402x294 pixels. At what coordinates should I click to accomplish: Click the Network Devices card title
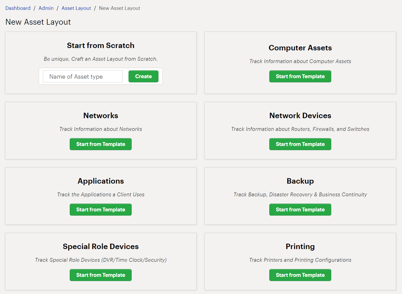tap(300, 116)
